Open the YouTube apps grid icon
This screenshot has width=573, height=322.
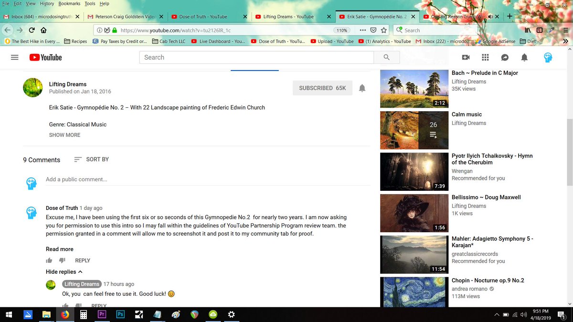point(485,57)
